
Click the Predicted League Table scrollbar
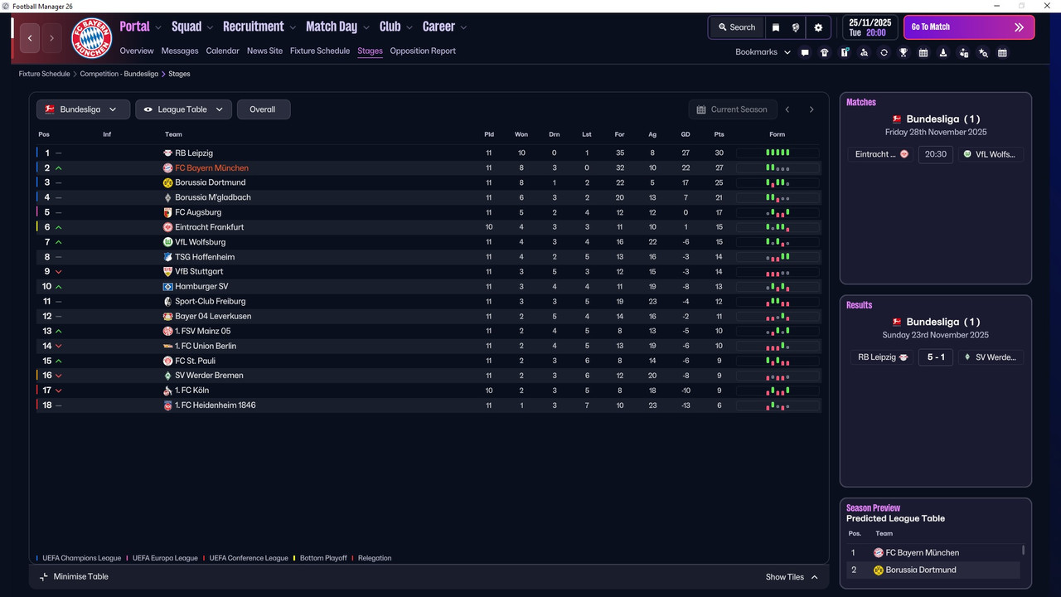1023,550
